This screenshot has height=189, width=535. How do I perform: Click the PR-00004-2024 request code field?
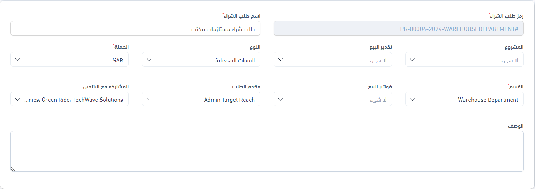click(x=399, y=29)
